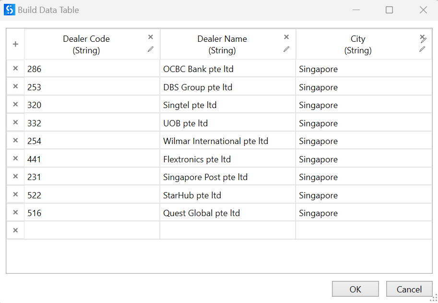Select the UOB pte ltd cell
The height and width of the screenshot is (303, 438).
(228, 123)
